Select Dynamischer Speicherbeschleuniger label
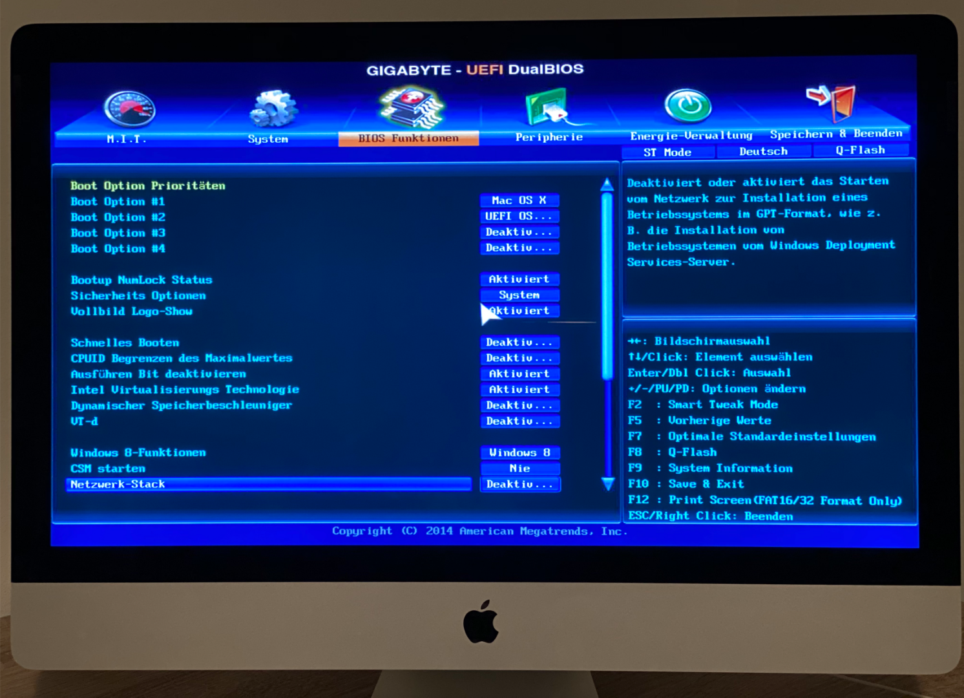 182,405
